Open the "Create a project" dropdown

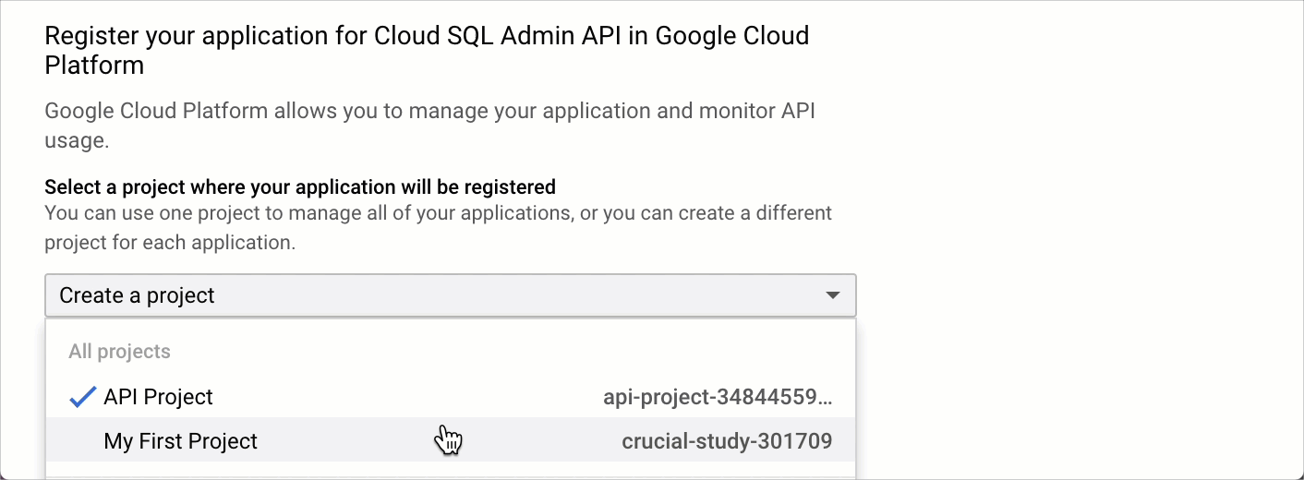[x=450, y=295]
